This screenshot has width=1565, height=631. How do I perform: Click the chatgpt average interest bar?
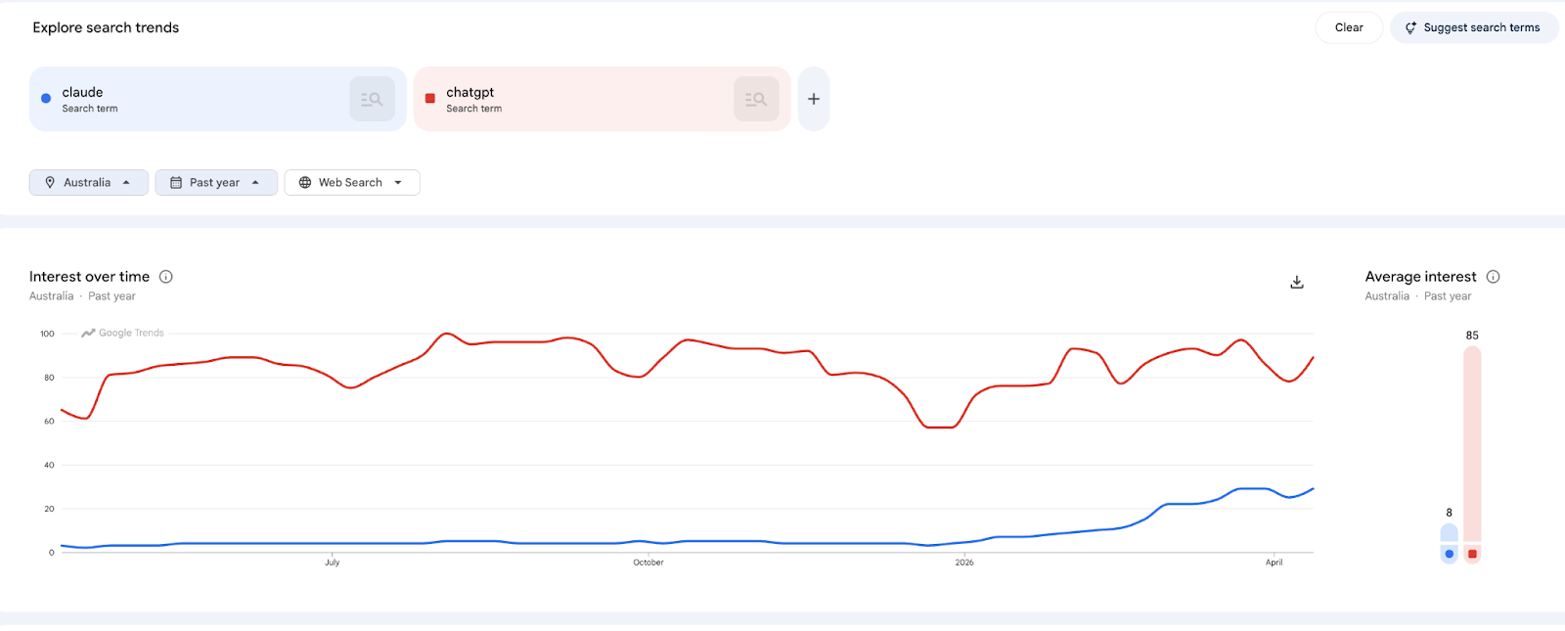click(x=1472, y=445)
